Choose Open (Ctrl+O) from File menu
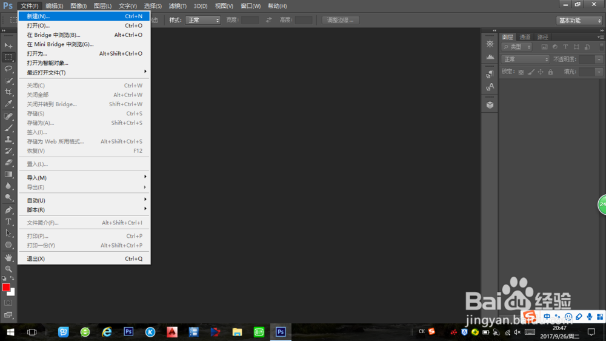606x341 pixels. click(x=84, y=25)
